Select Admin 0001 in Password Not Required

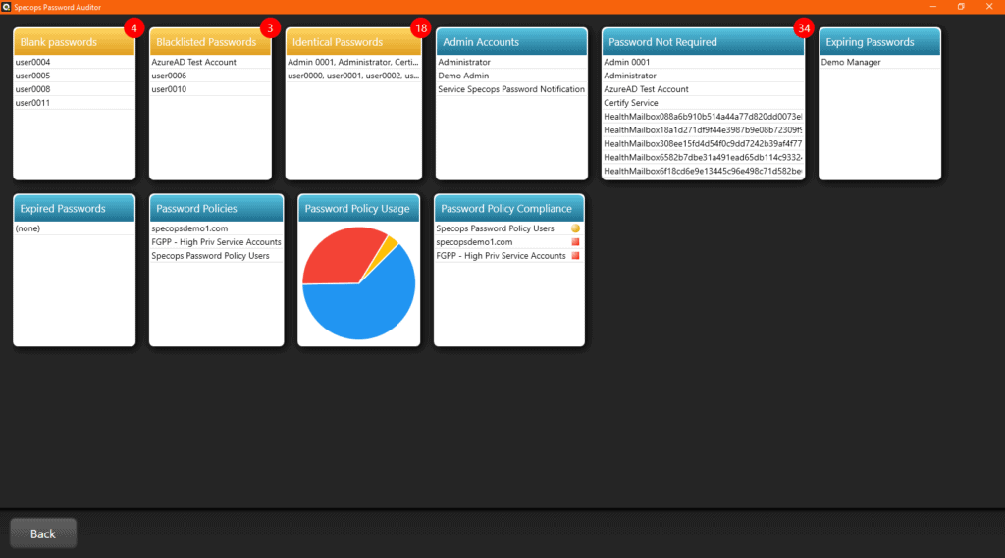tap(703, 62)
